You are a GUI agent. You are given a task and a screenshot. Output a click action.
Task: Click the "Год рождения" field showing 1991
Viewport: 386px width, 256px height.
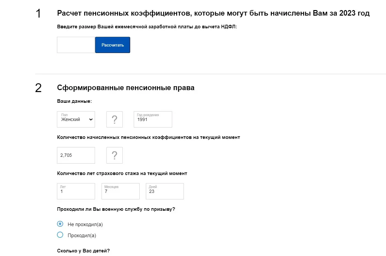[x=153, y=120]
